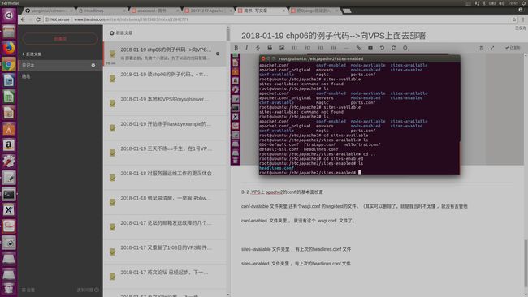Image resolution: width=528 pixels, height=297 pixels.
Task: Apply H1 heading style
Action: 295,47
